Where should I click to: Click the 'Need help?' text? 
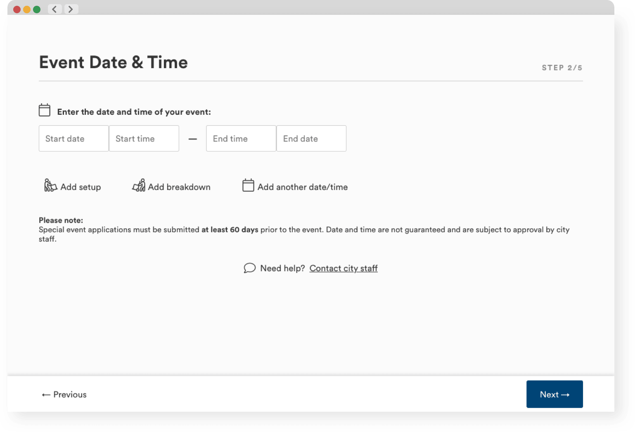coord(282,268)
